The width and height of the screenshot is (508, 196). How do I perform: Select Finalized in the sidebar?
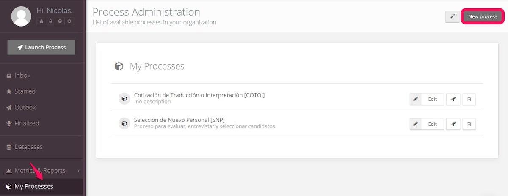pyautogui.click(x=27, y=124)
